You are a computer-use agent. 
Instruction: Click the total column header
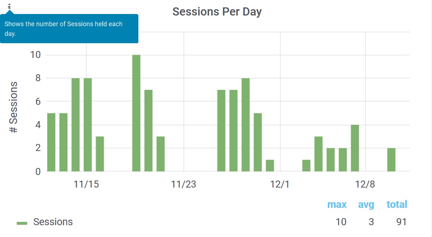click(397, 205)
